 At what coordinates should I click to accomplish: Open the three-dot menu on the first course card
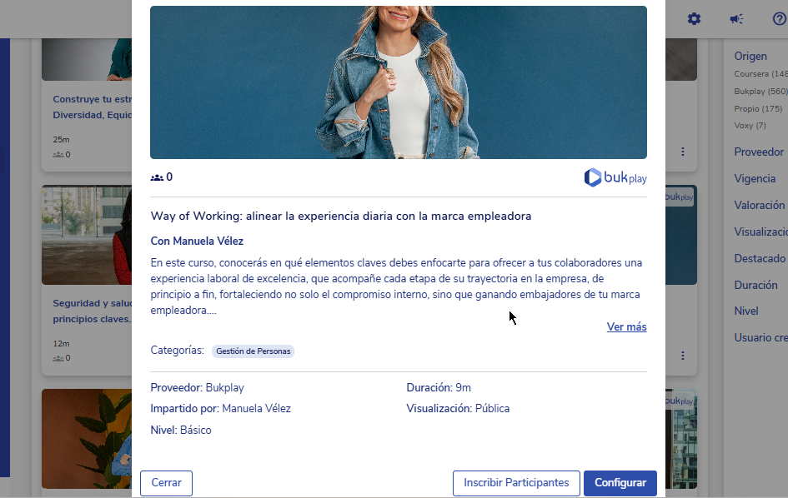(x=682, y=151)
